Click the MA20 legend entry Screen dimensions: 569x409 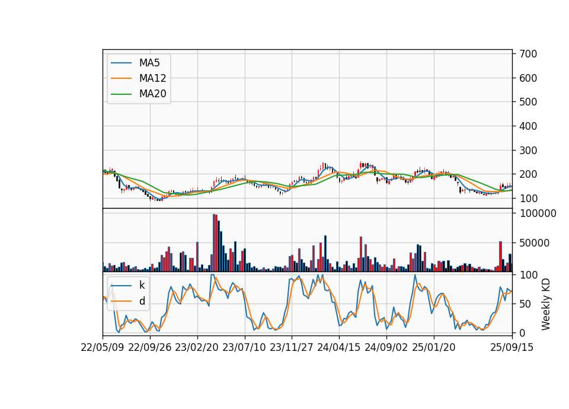coord(138,94)
